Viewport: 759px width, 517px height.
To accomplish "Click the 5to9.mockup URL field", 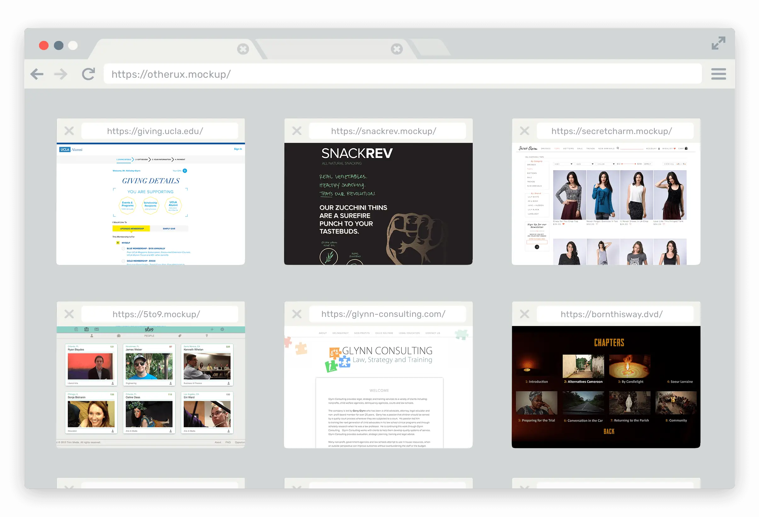I will [x=159, y=314].
